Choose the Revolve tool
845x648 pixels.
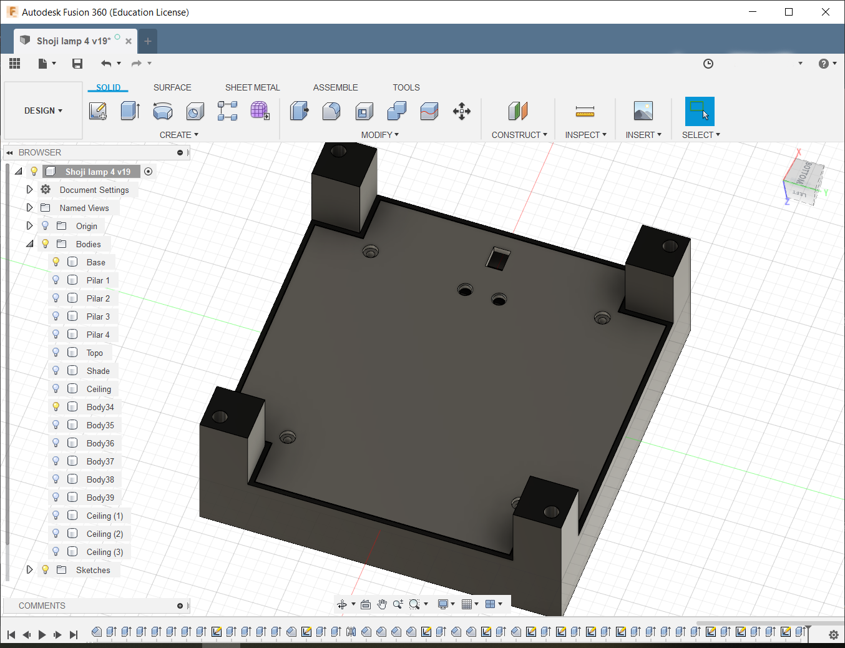coord(163,111)
